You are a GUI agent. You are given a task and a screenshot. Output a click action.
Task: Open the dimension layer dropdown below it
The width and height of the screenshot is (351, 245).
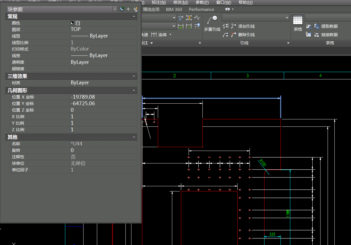(174, 26)
